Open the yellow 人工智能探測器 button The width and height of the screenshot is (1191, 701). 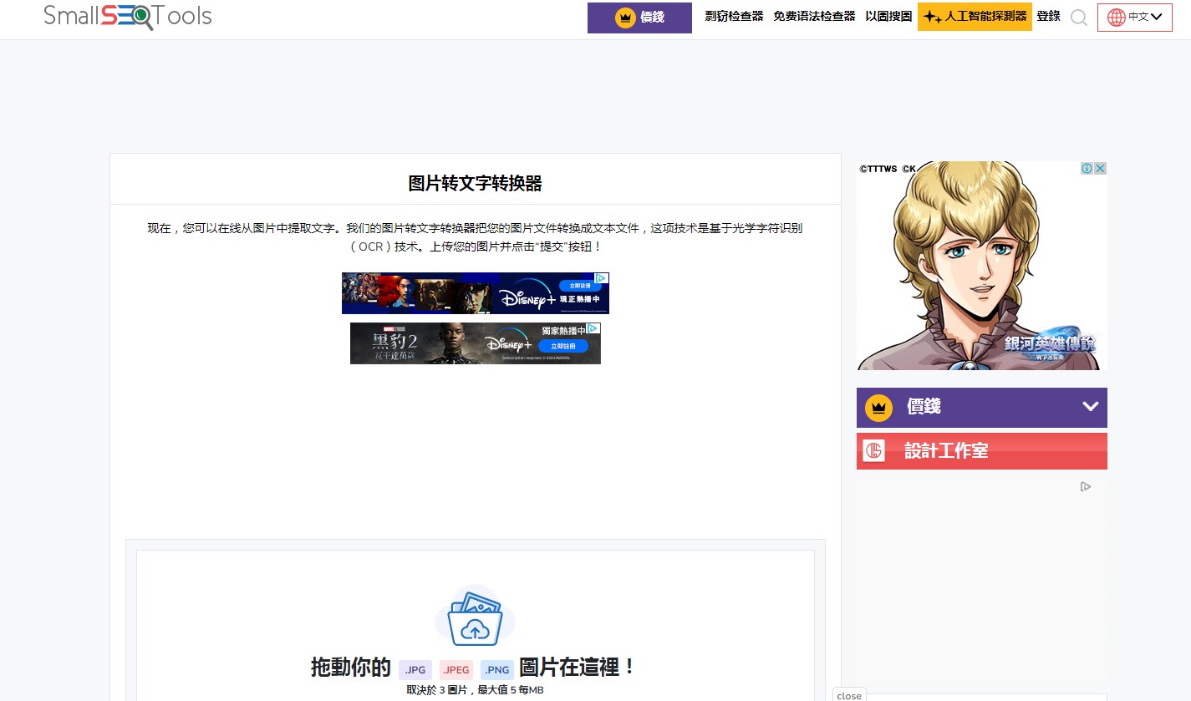click(x=975, y=17)
